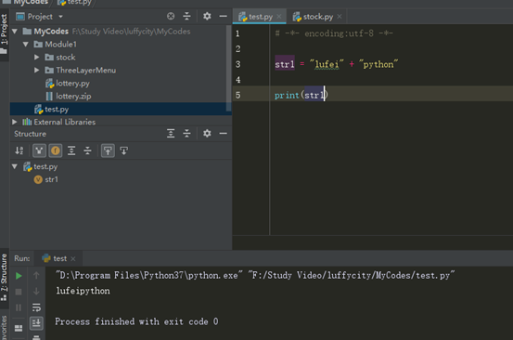Toggle soft-wrap in run console

click(36, 307)
